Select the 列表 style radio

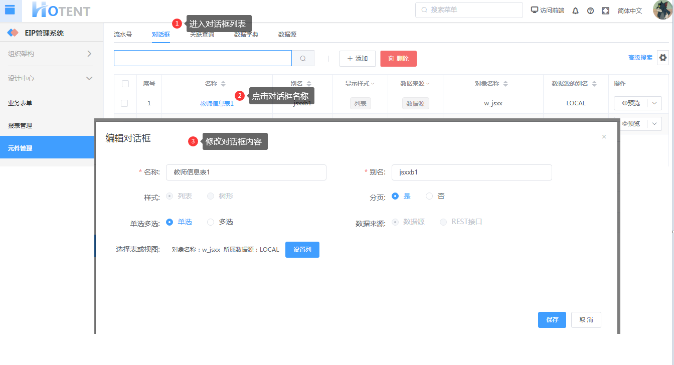point(170,196)
